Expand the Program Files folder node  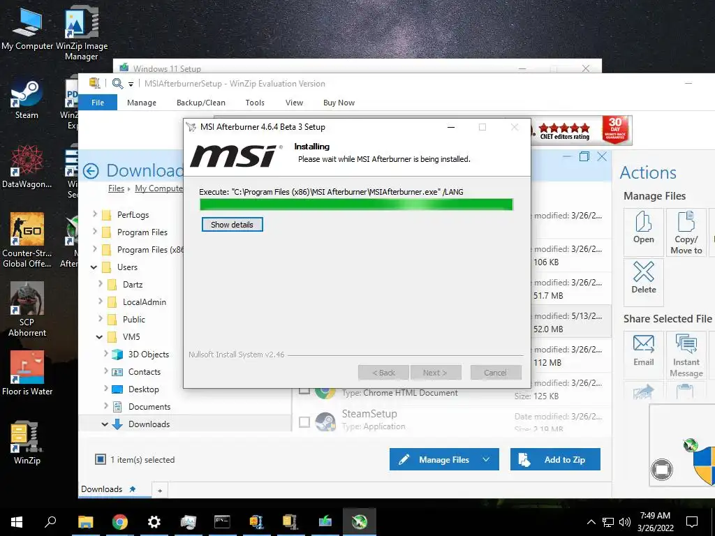(x=95, y=232)
